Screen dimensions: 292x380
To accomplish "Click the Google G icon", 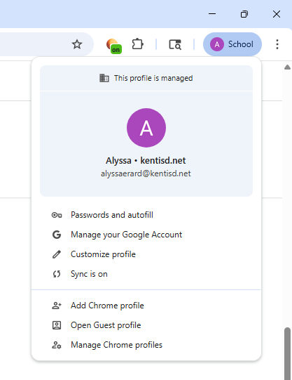I will (x=57, y=235).
